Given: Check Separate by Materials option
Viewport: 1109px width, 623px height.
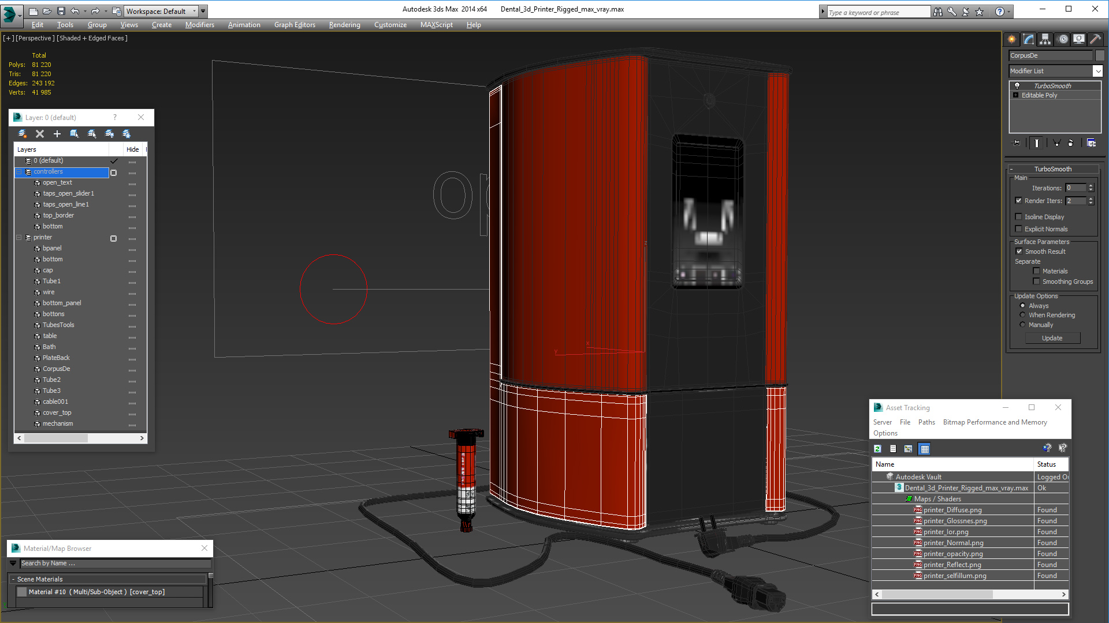Looking at the screenshot, I should tap(1036, 271).
